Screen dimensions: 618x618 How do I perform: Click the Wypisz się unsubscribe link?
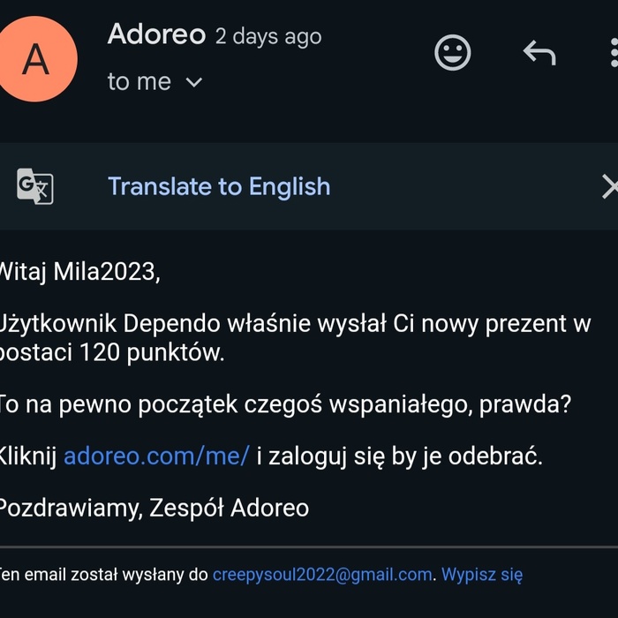pyautogui.click(x=482, y=575)
